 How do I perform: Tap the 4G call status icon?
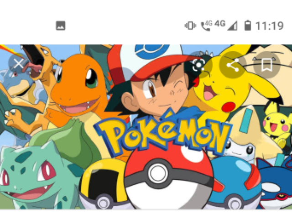(x=206, y=26)
